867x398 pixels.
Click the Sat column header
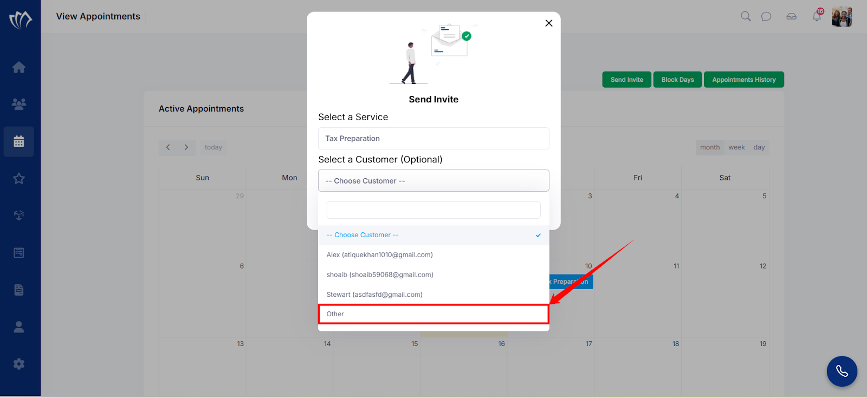click(x=725, y=178)
